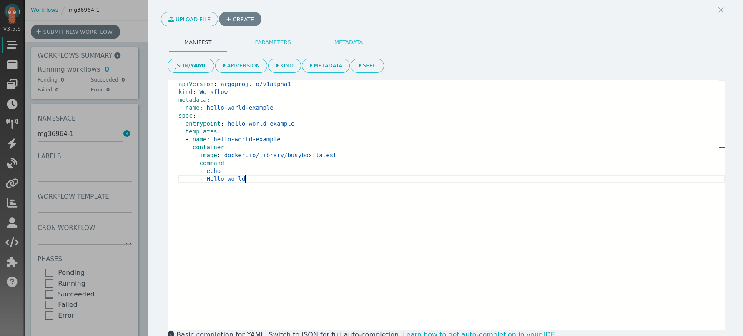Screen dimensions: 743x336
Task: Check the Pending phase checkbox
Action: 49,273
